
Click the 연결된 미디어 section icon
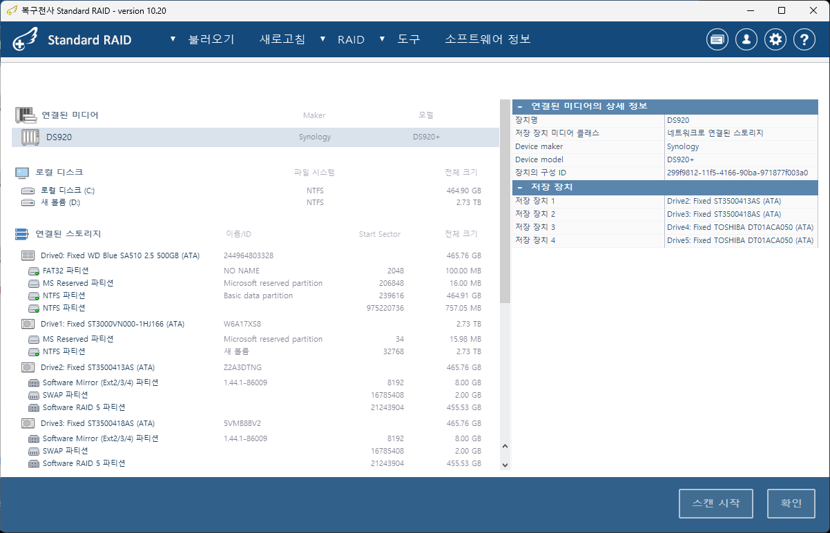pyautogui.click(x=26, y=115)
